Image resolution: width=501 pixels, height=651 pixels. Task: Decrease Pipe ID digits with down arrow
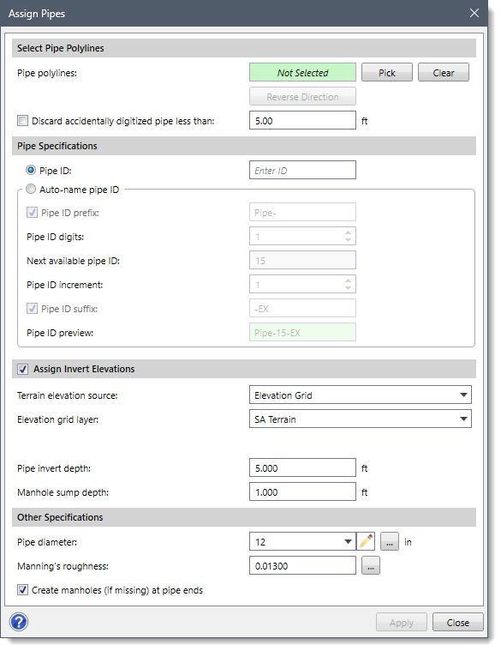coord(348,240)
